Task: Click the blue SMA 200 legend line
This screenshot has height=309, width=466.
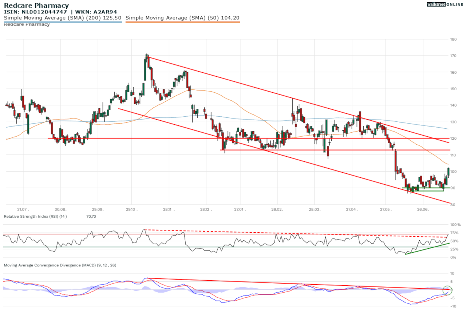Action: (63, 22)
